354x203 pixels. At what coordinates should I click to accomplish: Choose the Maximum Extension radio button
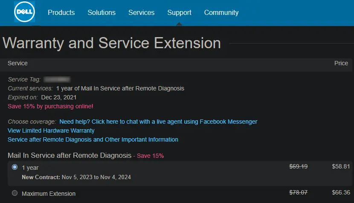pyautogui.click(x=15, y=193)
